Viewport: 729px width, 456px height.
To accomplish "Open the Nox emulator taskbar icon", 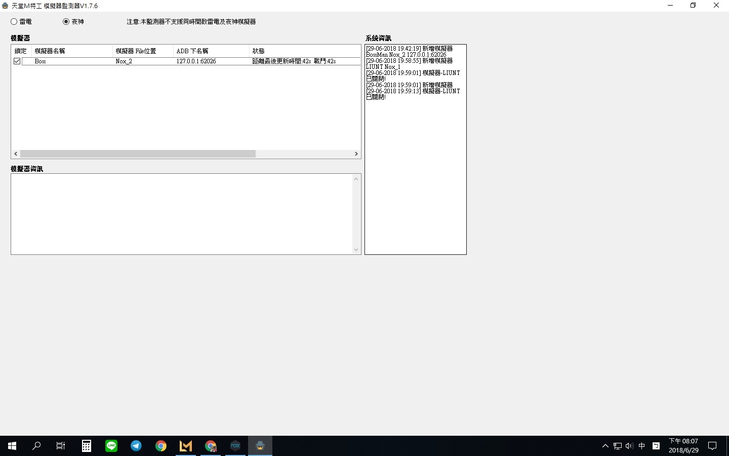I will tap(235, 446).
